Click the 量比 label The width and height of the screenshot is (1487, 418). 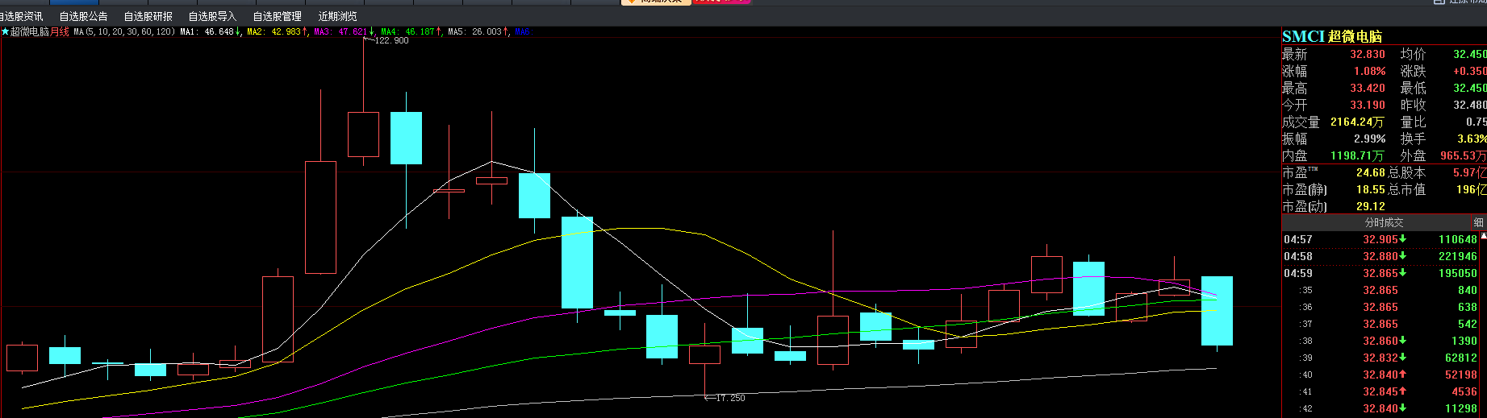[x=1413, y=122]
